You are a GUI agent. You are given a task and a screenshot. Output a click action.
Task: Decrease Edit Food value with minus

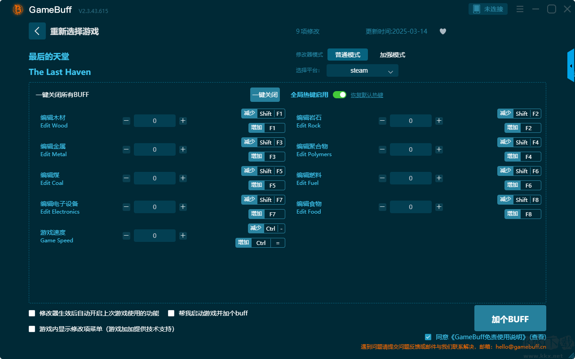382,207
